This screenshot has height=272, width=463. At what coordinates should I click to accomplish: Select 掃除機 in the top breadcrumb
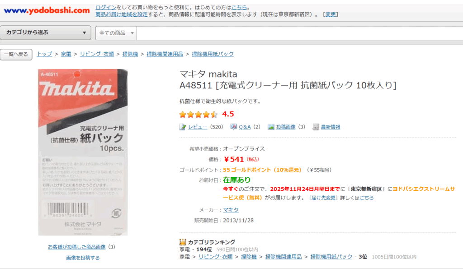click(x=130, y=54)
